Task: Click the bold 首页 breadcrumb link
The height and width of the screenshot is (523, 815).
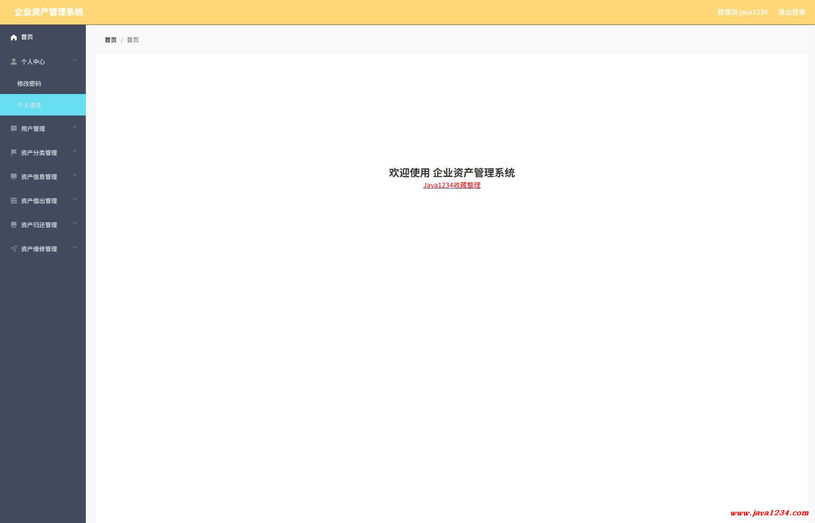Action: 111,40
